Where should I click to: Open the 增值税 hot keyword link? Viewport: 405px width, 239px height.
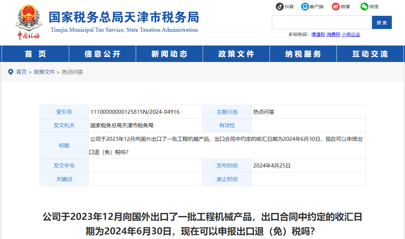tap(318, 34)
